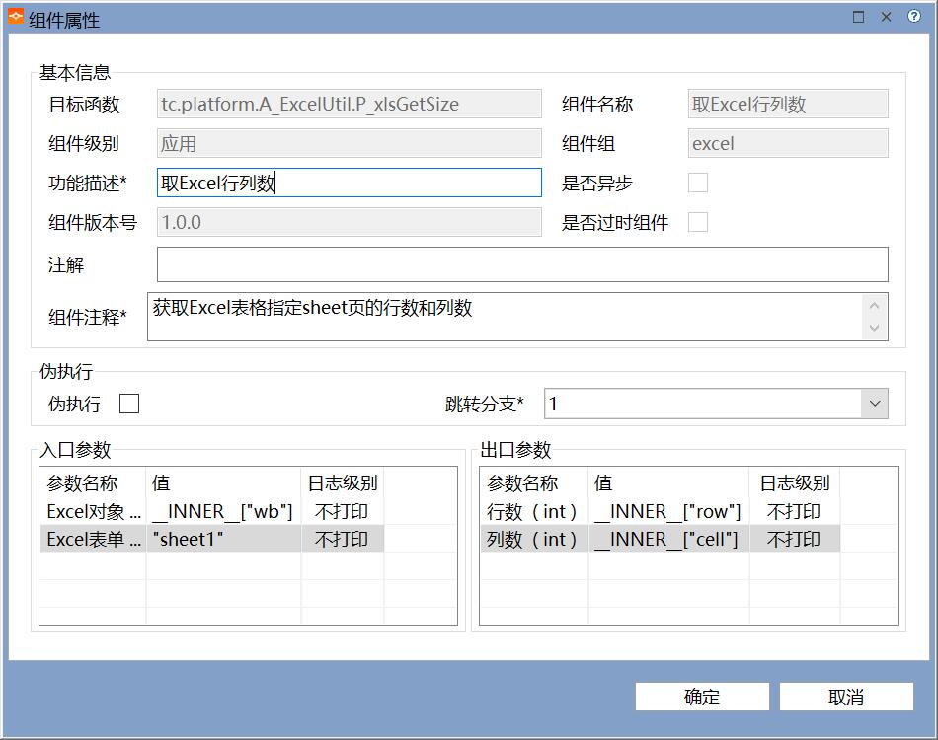Viewport: 938px width, 740px height.
Task: Click the 功能描述 input field
Action: (350, 183)
